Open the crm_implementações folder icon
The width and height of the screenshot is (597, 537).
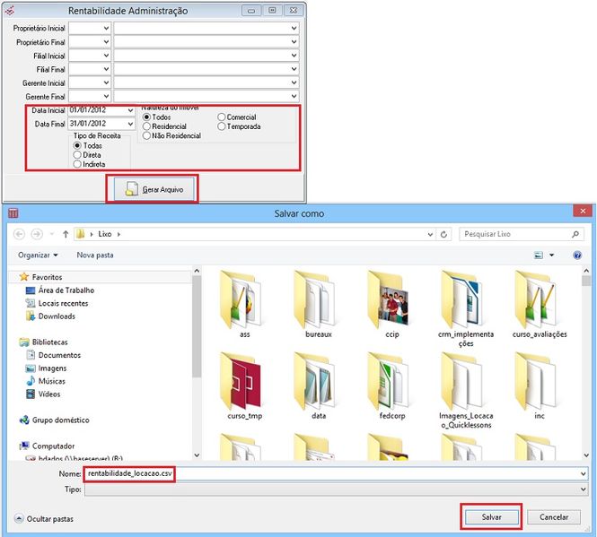pyautogui.click(x=465, y=299)
